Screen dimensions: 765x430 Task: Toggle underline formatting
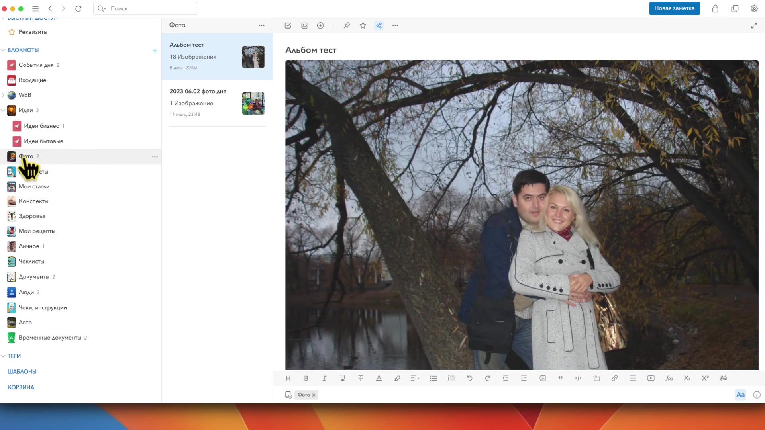point(342,378)
